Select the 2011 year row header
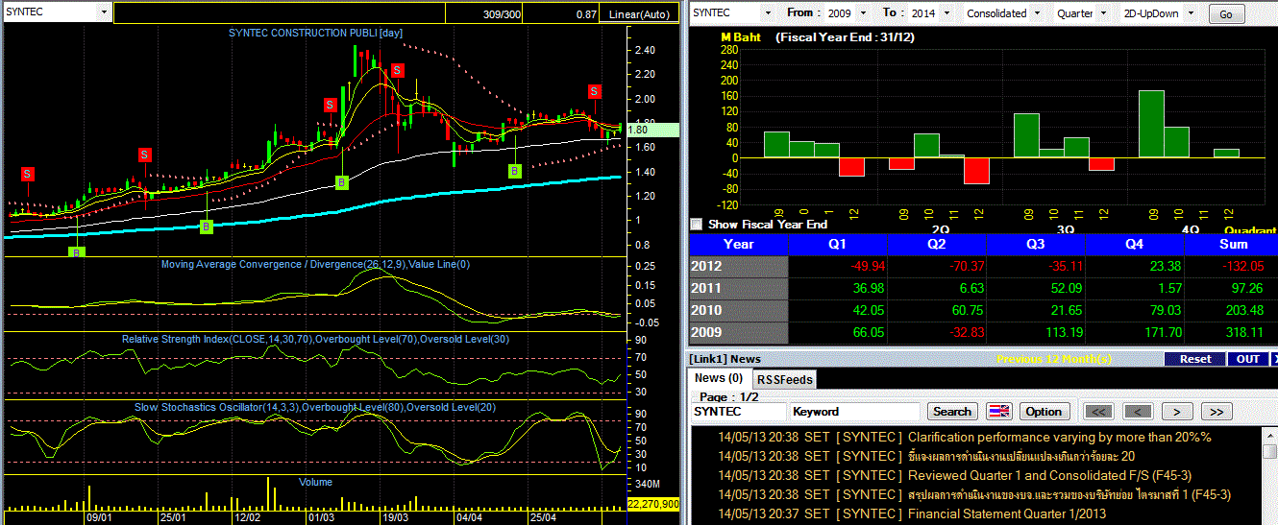This screenshot has width=1278, height=525. [738, 288]
